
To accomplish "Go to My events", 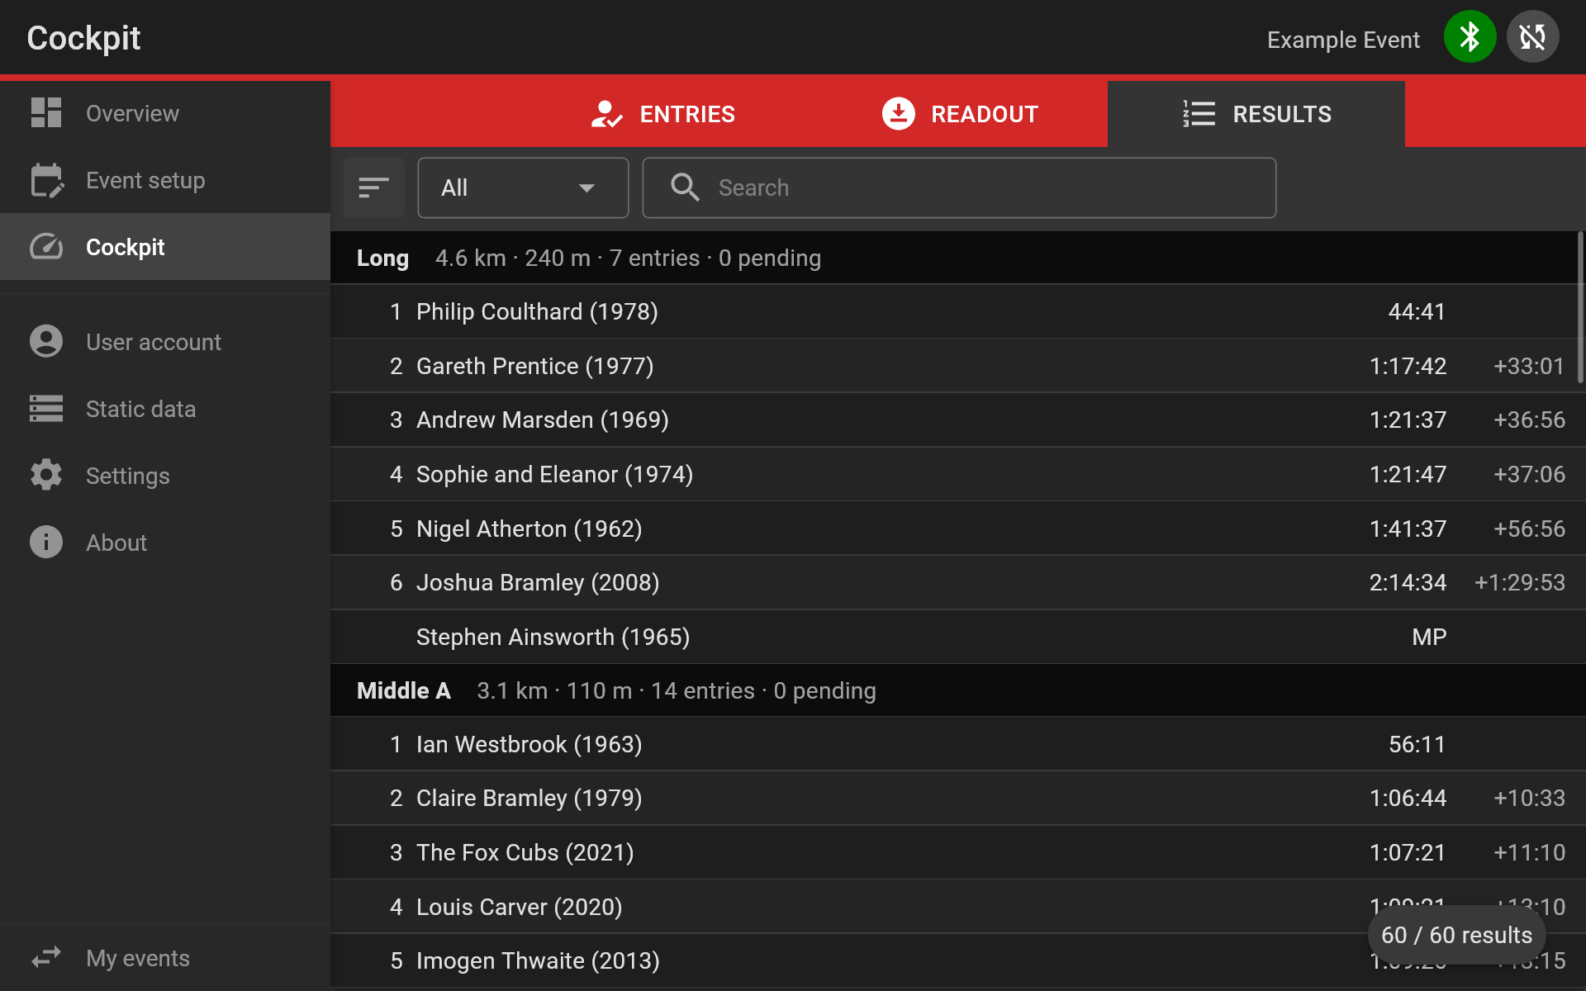I will pyautogui.click(x=165, y=958).
